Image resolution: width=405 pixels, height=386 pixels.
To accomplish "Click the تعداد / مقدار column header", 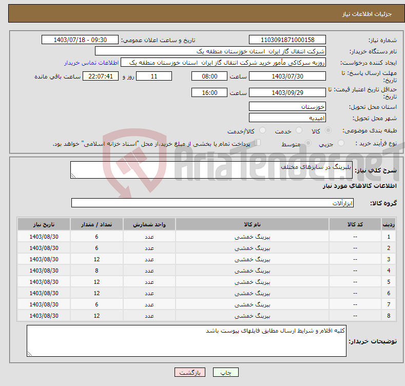I will tap(97, 224).
